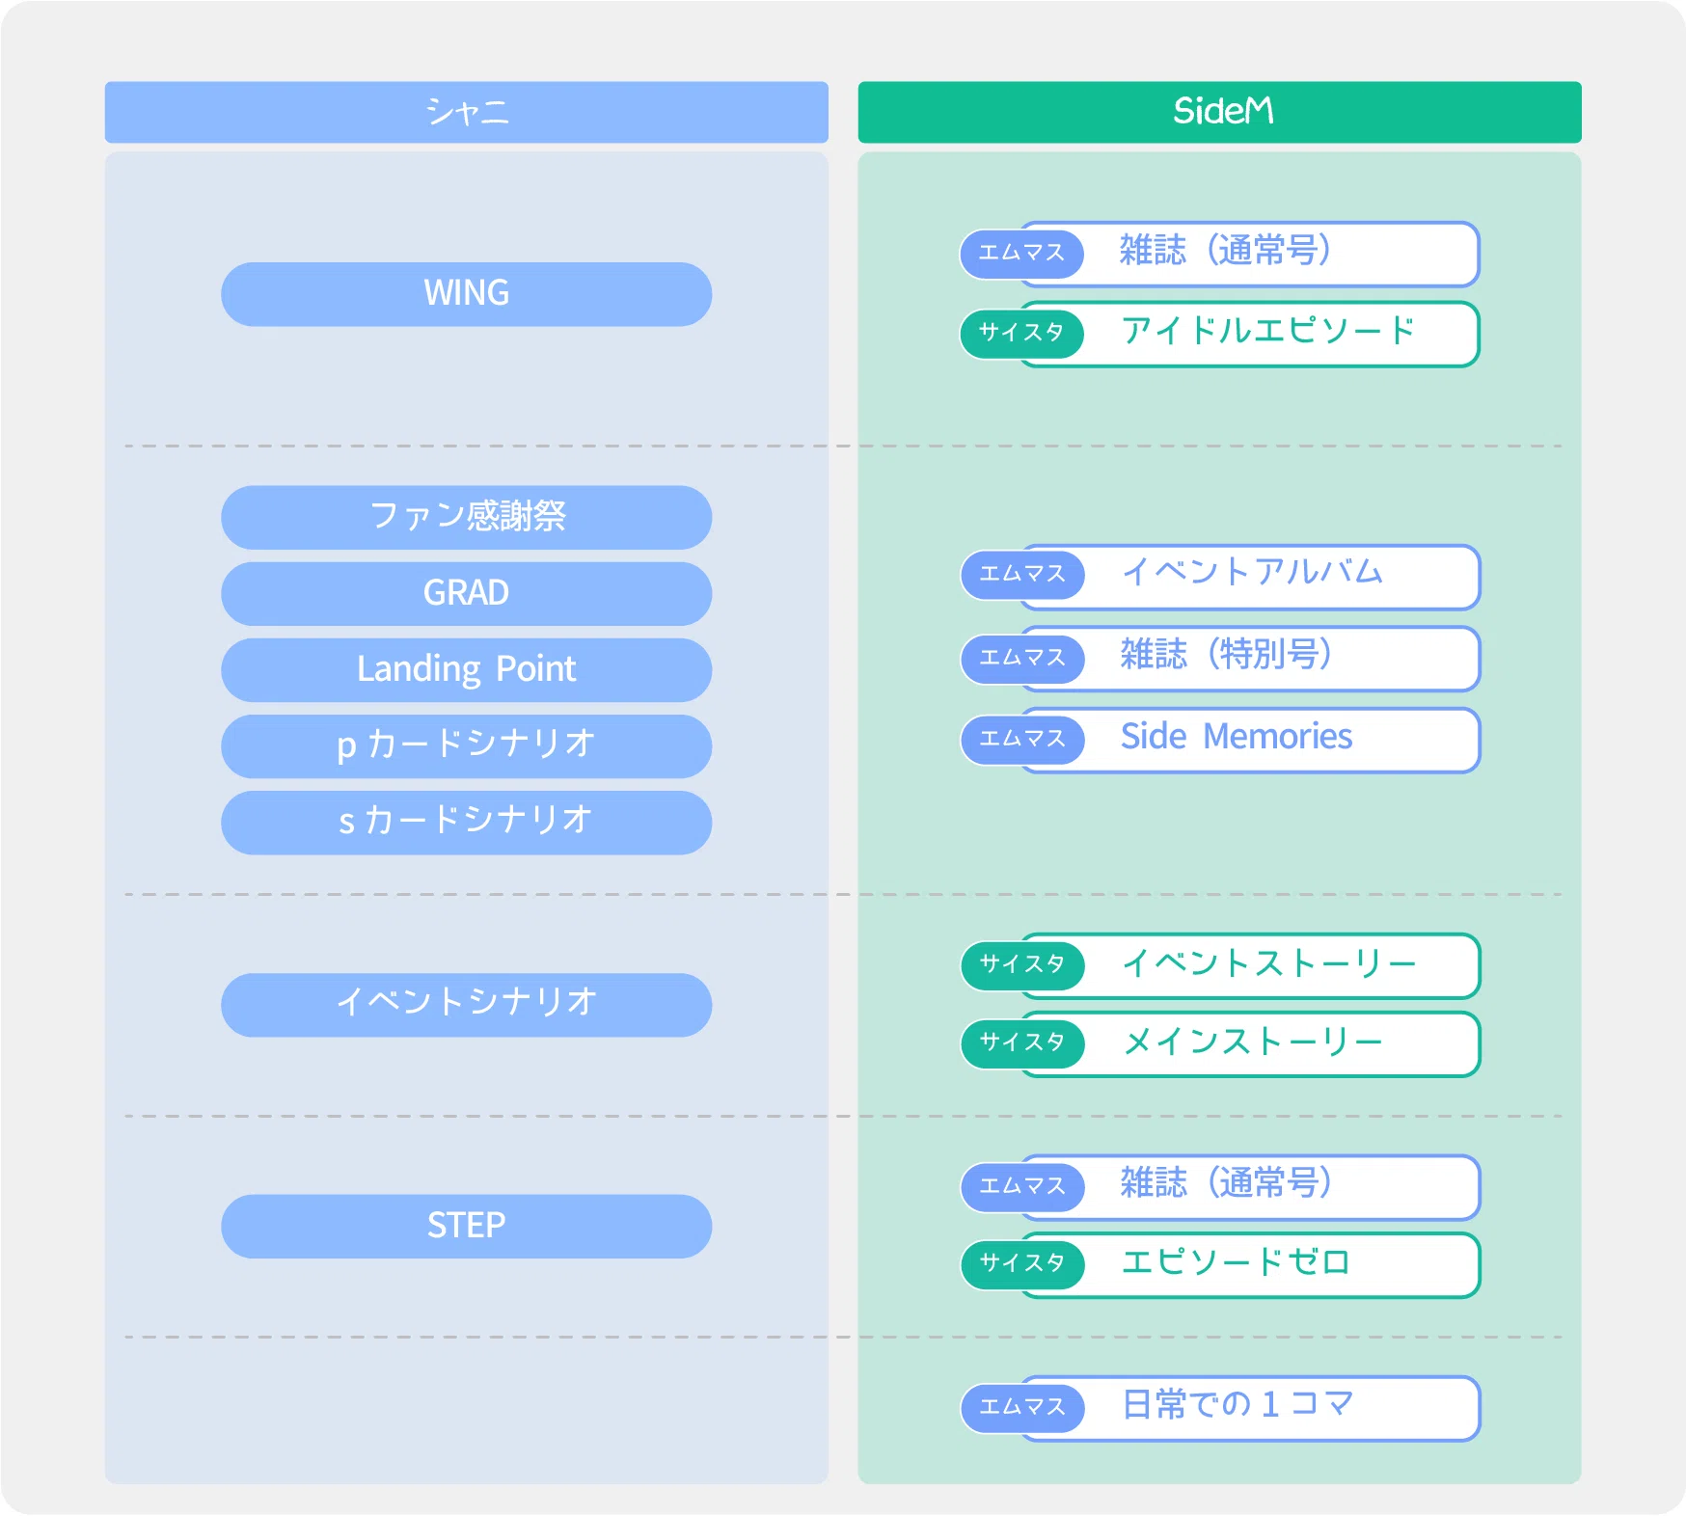Viewport: 1686px width, 1516px height.
Task: Select the 日常での1コマ label
Action: [1237, 1404]
